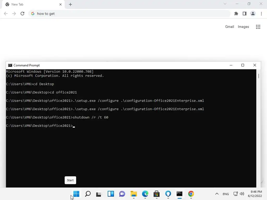
Task: Open Chrome tab search chevron
Action: pyautogui.click(x=225, y=4)
